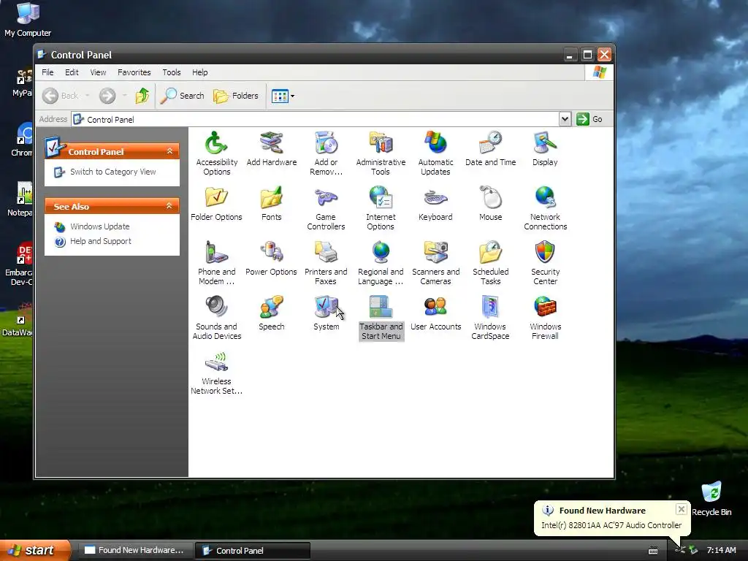Open Windows CardSpace
748x561 pixels.
[x=490, y=318]
